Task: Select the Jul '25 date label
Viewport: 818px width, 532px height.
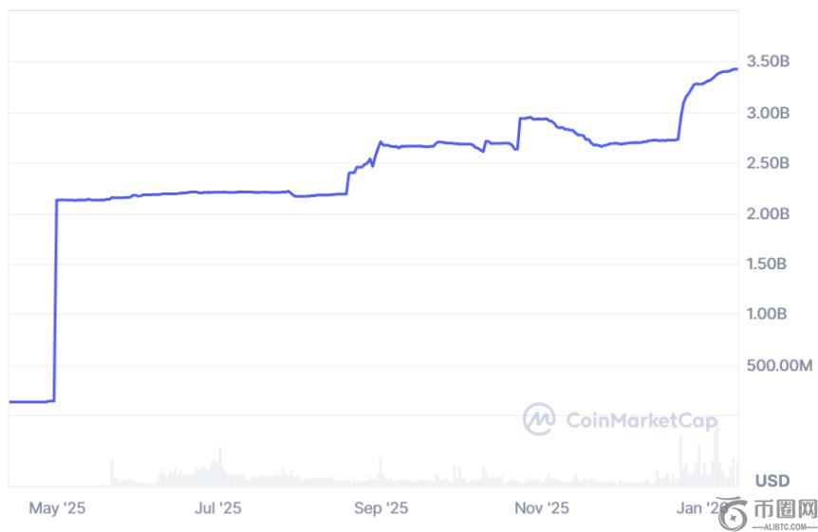Action: [x=218, y=508]
